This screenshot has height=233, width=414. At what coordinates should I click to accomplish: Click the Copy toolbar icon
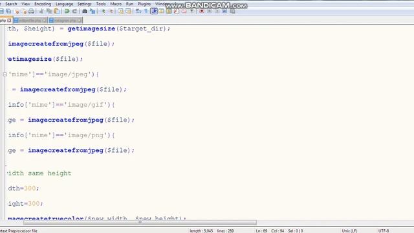49,11
